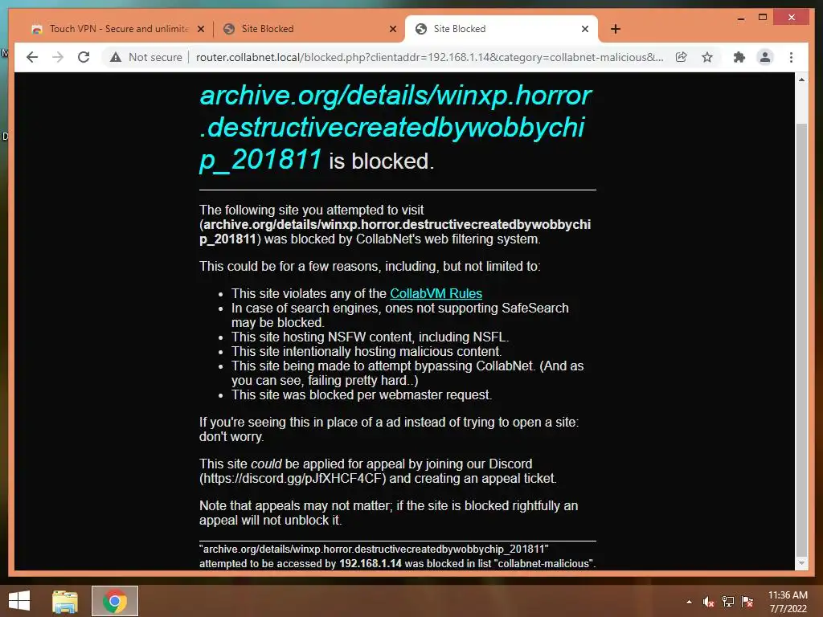Open a new tab with plus button
The width and height of the screenshot is (823, 617).
pos(616,29)
